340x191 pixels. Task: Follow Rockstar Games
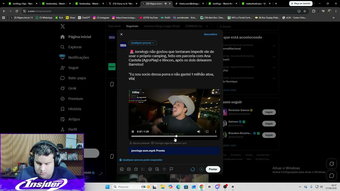269,112
